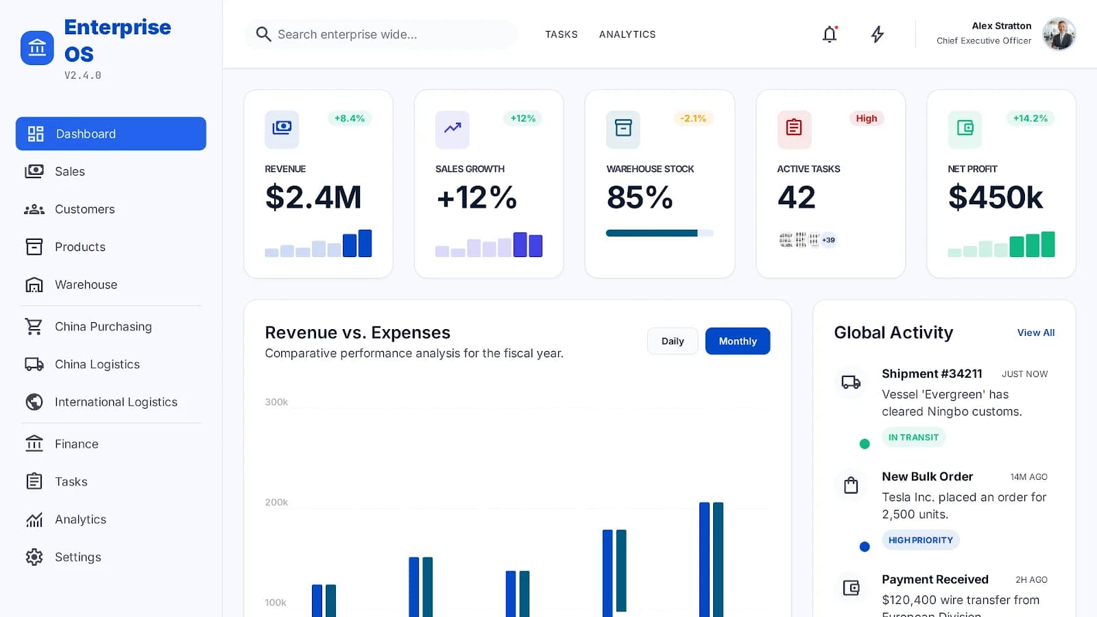The width and height of the screenshot is (1097, 617).
Task: Click the Enterprise OS bank logo
Action: coord(37,48)
